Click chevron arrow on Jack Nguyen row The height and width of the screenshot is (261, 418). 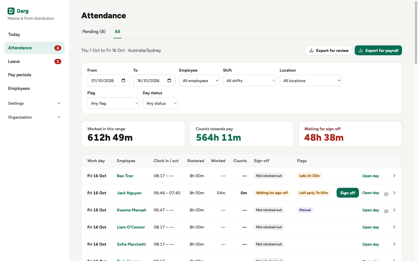[x=394, y=193]
